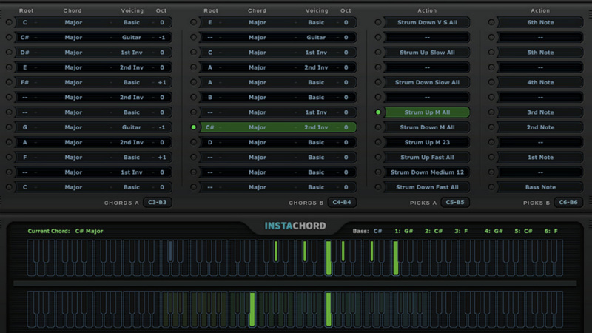The height and width of the screenshot is (333, 592).
Task: Open the Strum Down Medium 12 action dropdown
Action: point(428,172)
